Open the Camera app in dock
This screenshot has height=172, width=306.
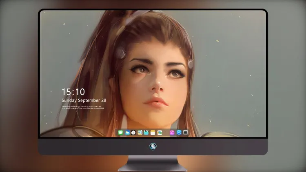tap(185, 132)
